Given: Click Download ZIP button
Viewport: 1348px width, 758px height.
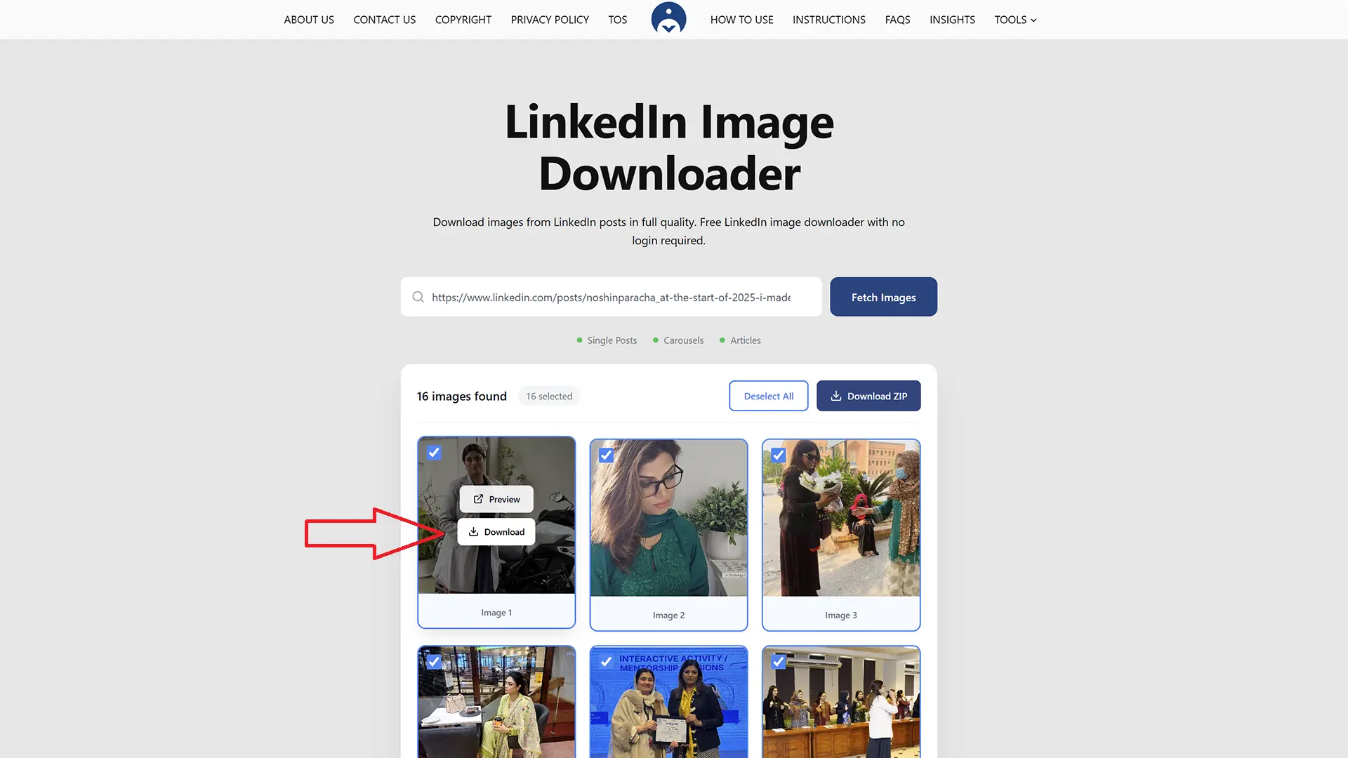Looking at the screenshot, I should pos(868,396).
